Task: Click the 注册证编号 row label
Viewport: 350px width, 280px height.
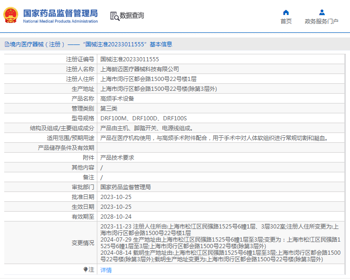Action: click(x=80, y=59)
